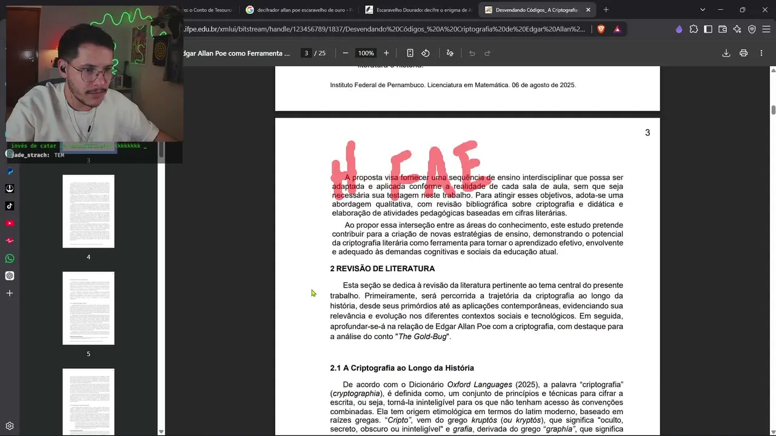Viewport: 776px width, 436px height.
Task: Select page 4 thumbnail
Action: click(89, 211)
